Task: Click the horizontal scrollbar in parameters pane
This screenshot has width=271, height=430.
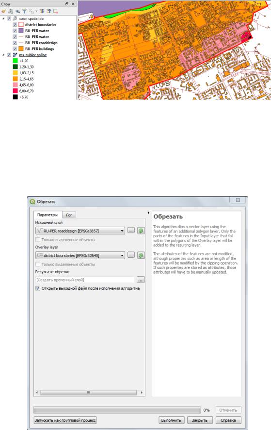Action: (88, 393)
